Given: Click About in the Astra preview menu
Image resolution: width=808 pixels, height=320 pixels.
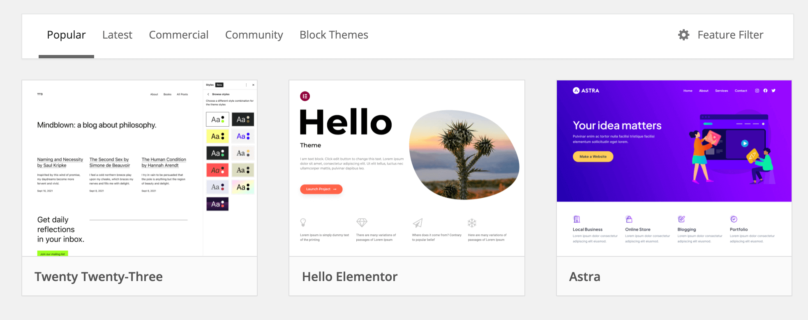Looking at the screenshot, I should tap(704, 91).
